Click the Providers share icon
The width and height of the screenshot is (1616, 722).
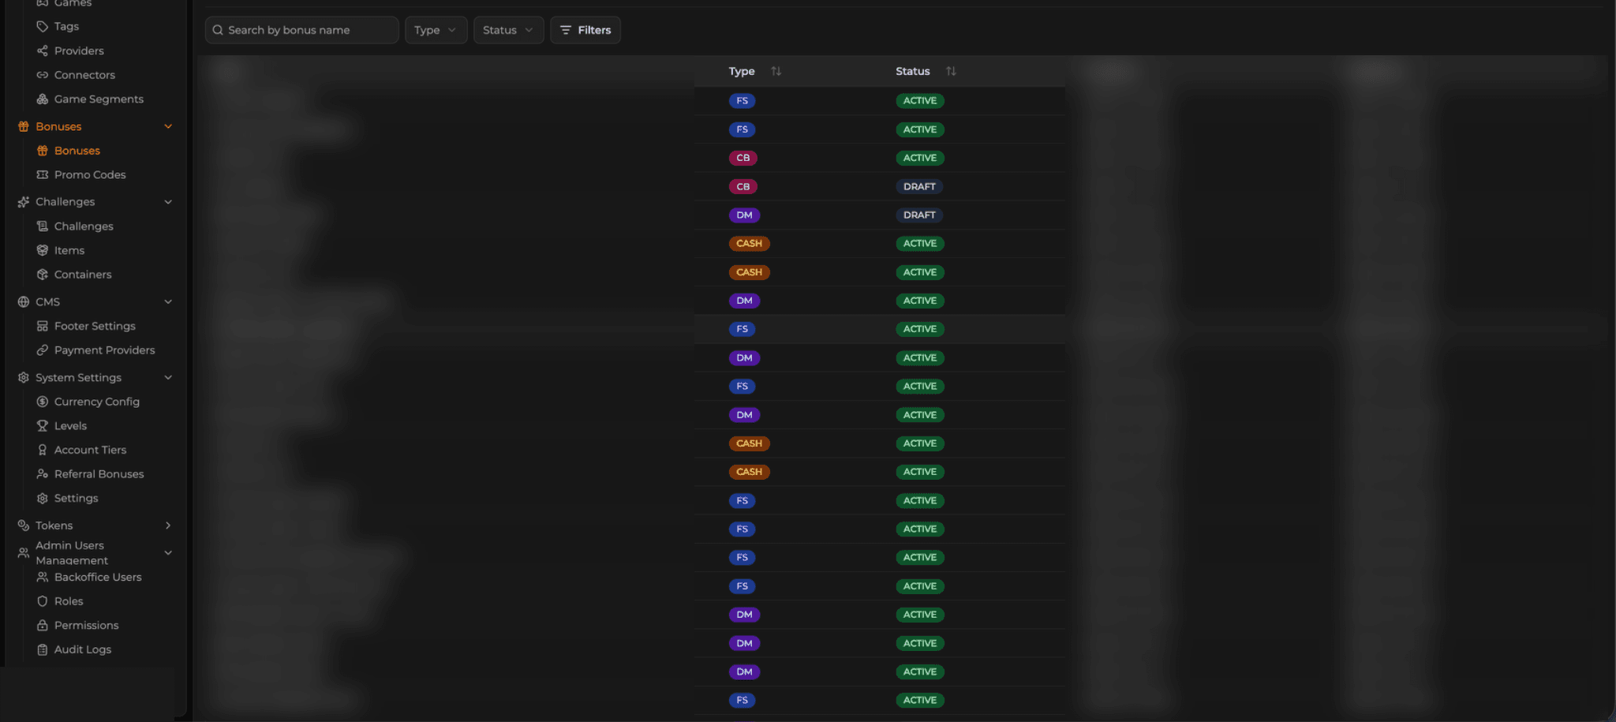click(x=43, y=51)
